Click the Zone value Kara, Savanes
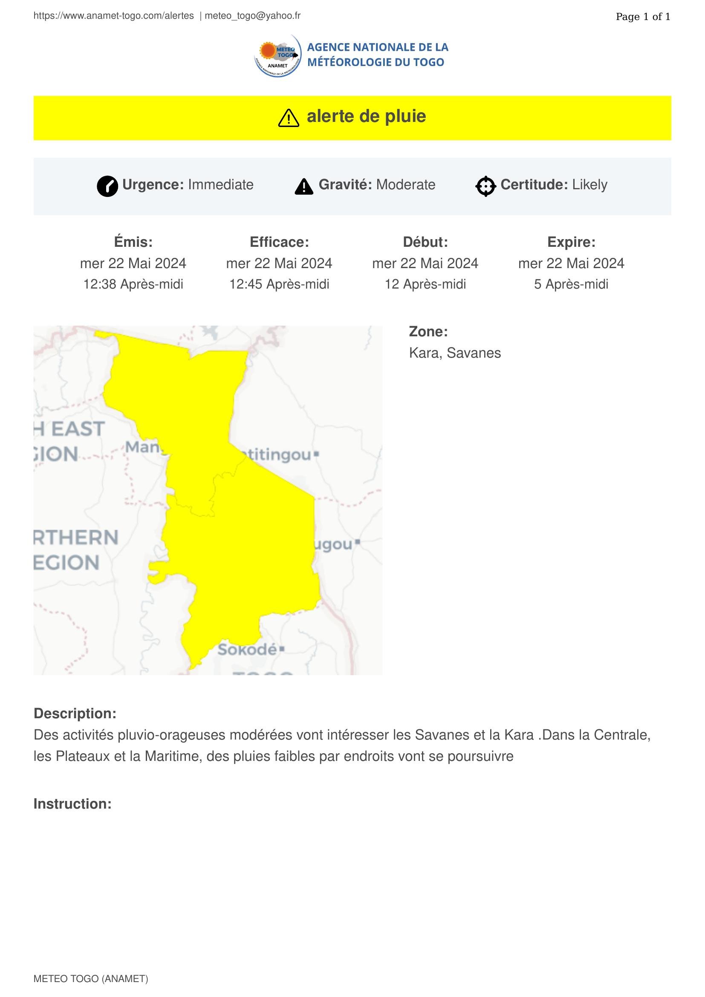Screen dimensions: 705x997 [454, 353]
